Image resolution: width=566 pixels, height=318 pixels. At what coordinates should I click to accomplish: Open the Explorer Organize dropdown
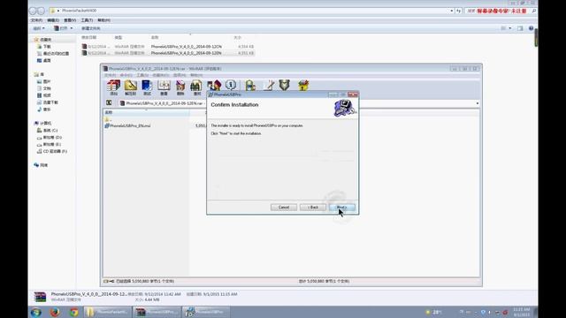coord(39,28)
